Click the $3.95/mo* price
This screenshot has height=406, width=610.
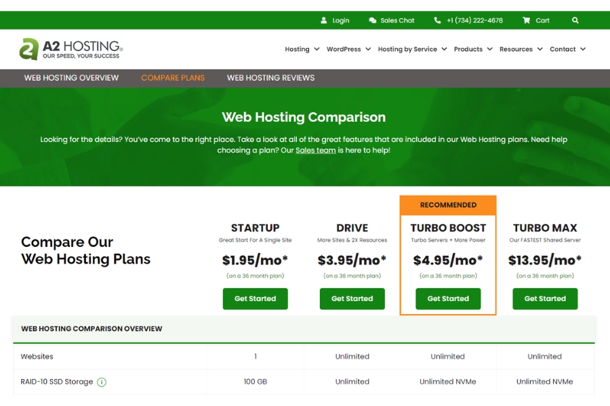[x=352, y=260]
